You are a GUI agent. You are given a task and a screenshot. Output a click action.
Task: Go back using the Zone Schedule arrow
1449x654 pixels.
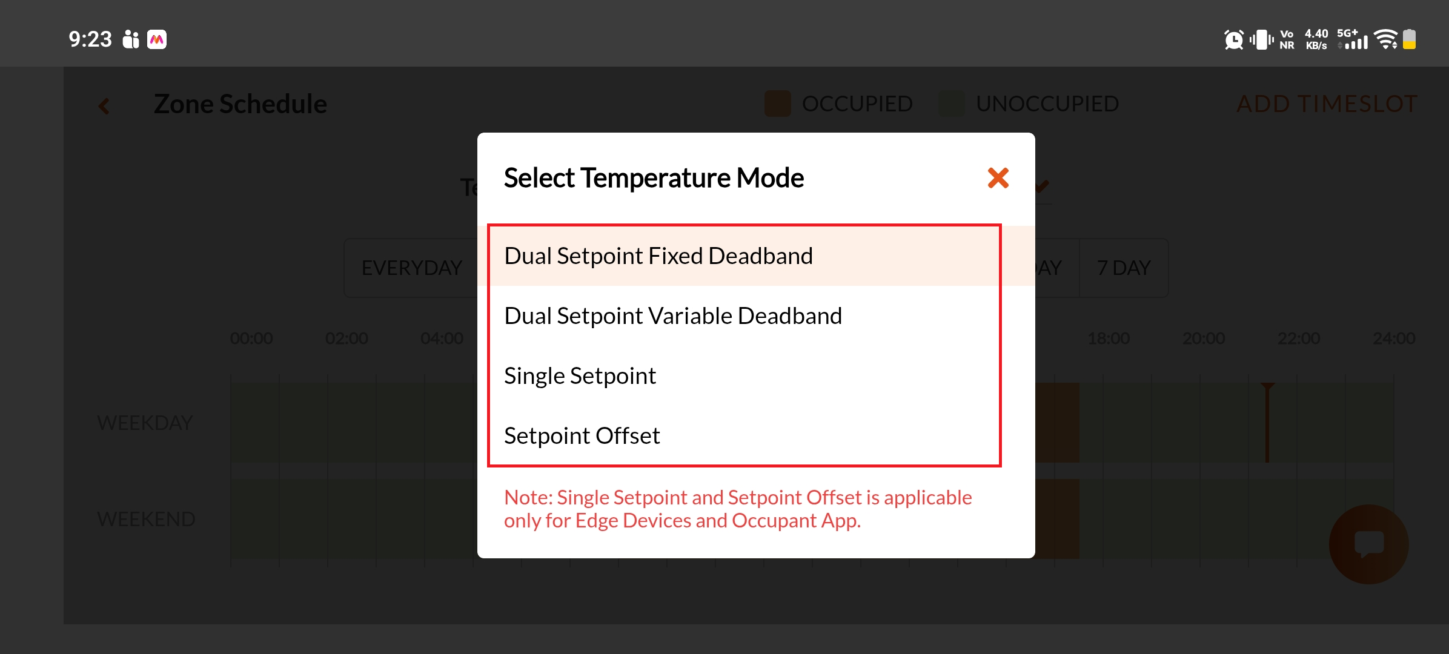(104, 106)
